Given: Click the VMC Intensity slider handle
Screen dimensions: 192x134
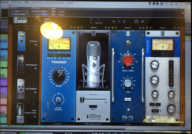Looking at the screenshot, I should point(82,99).
